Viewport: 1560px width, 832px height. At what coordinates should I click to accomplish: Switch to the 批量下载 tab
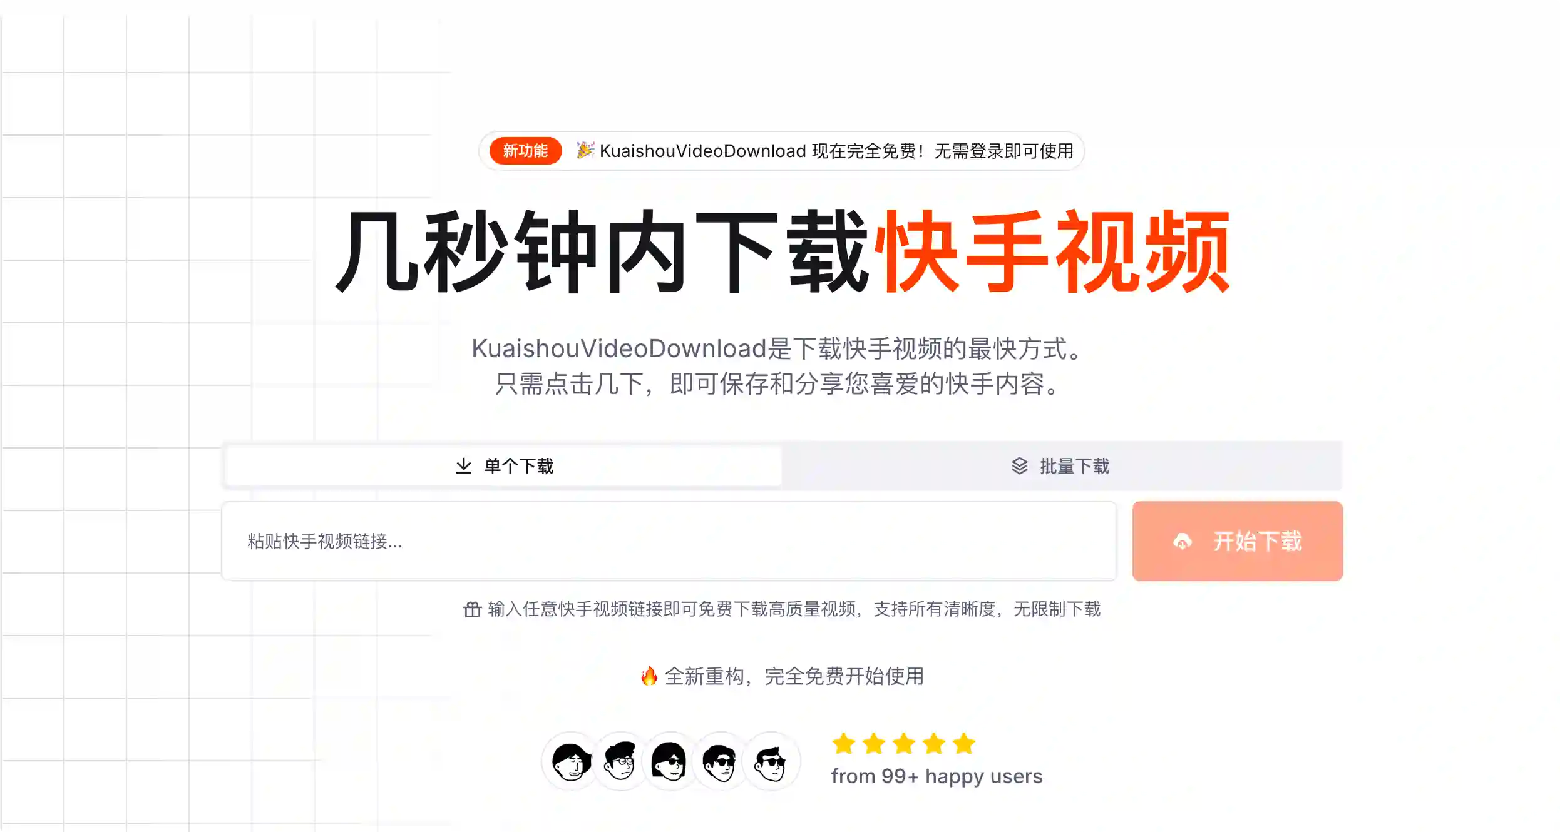coord(1060,466)
